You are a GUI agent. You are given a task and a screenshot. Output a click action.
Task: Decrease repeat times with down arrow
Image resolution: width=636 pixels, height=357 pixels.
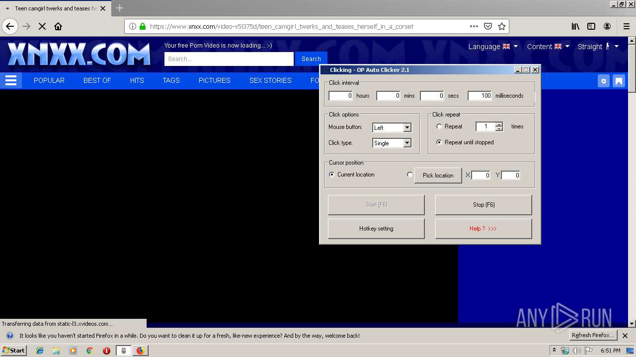point(499,129)
